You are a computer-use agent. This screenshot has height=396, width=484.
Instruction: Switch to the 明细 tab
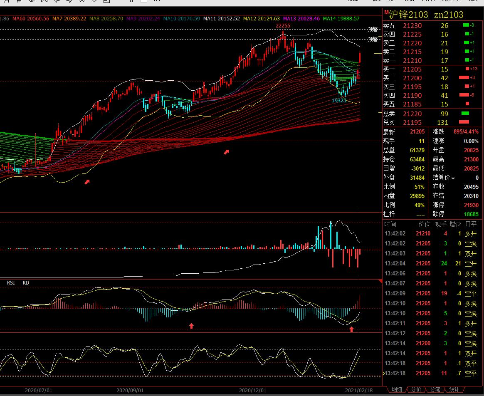click(397, 389)
